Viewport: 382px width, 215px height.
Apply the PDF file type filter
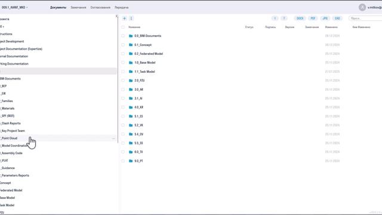(x=313, y=19)
